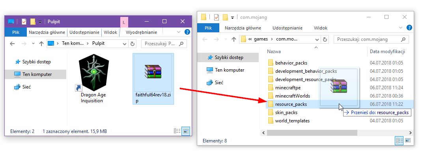Go up one level in com.mojang window

tap(233, 39)
